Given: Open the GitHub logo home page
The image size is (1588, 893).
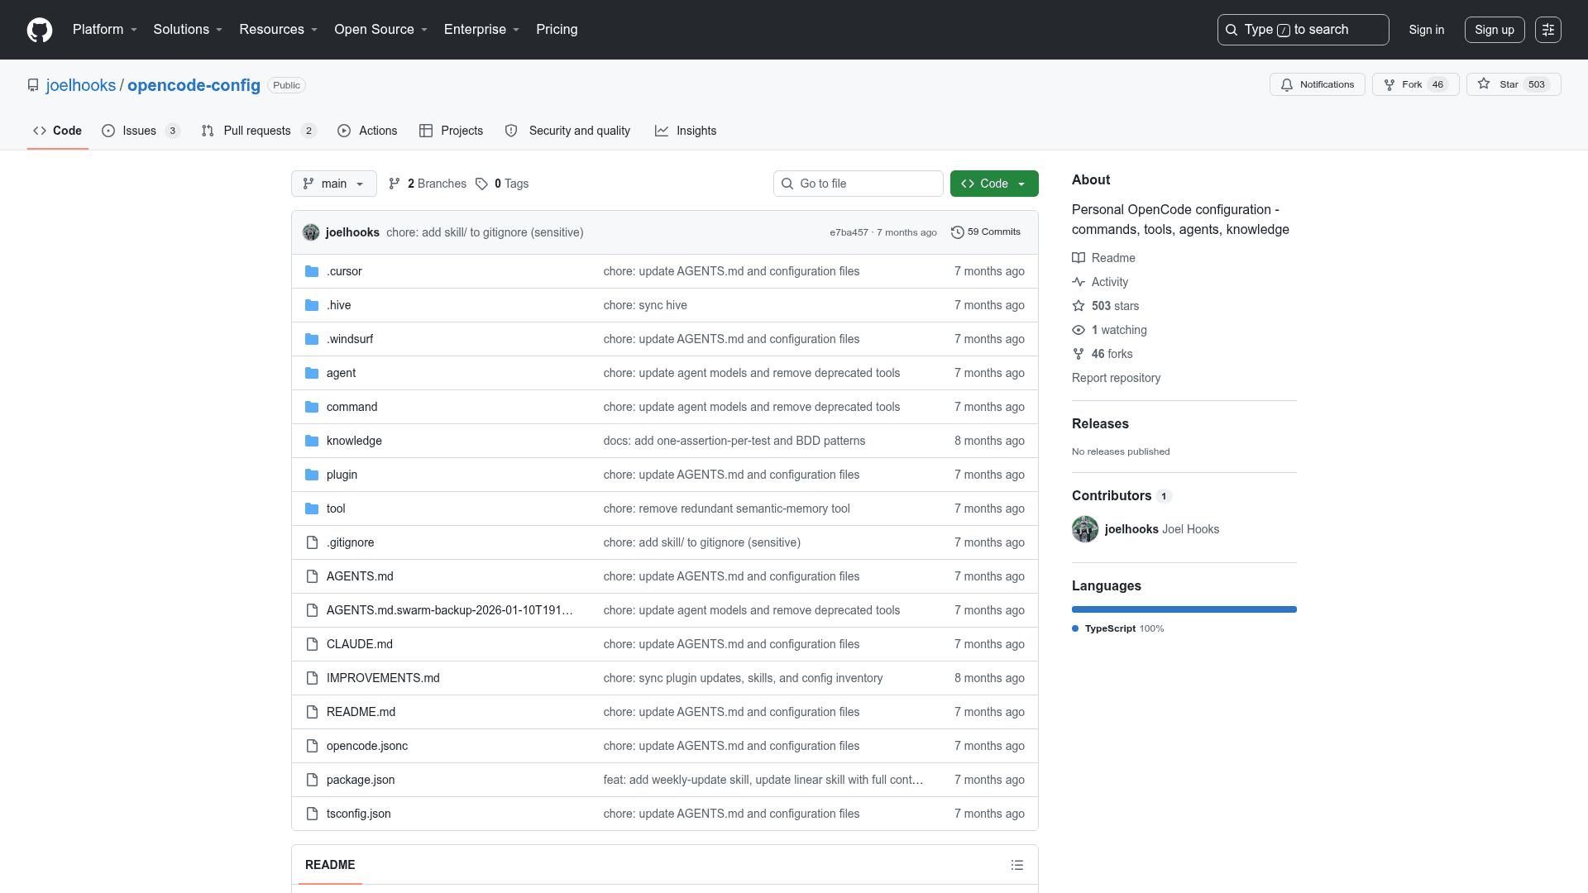Looking at the screenshot, I should (x=40, y=30).
